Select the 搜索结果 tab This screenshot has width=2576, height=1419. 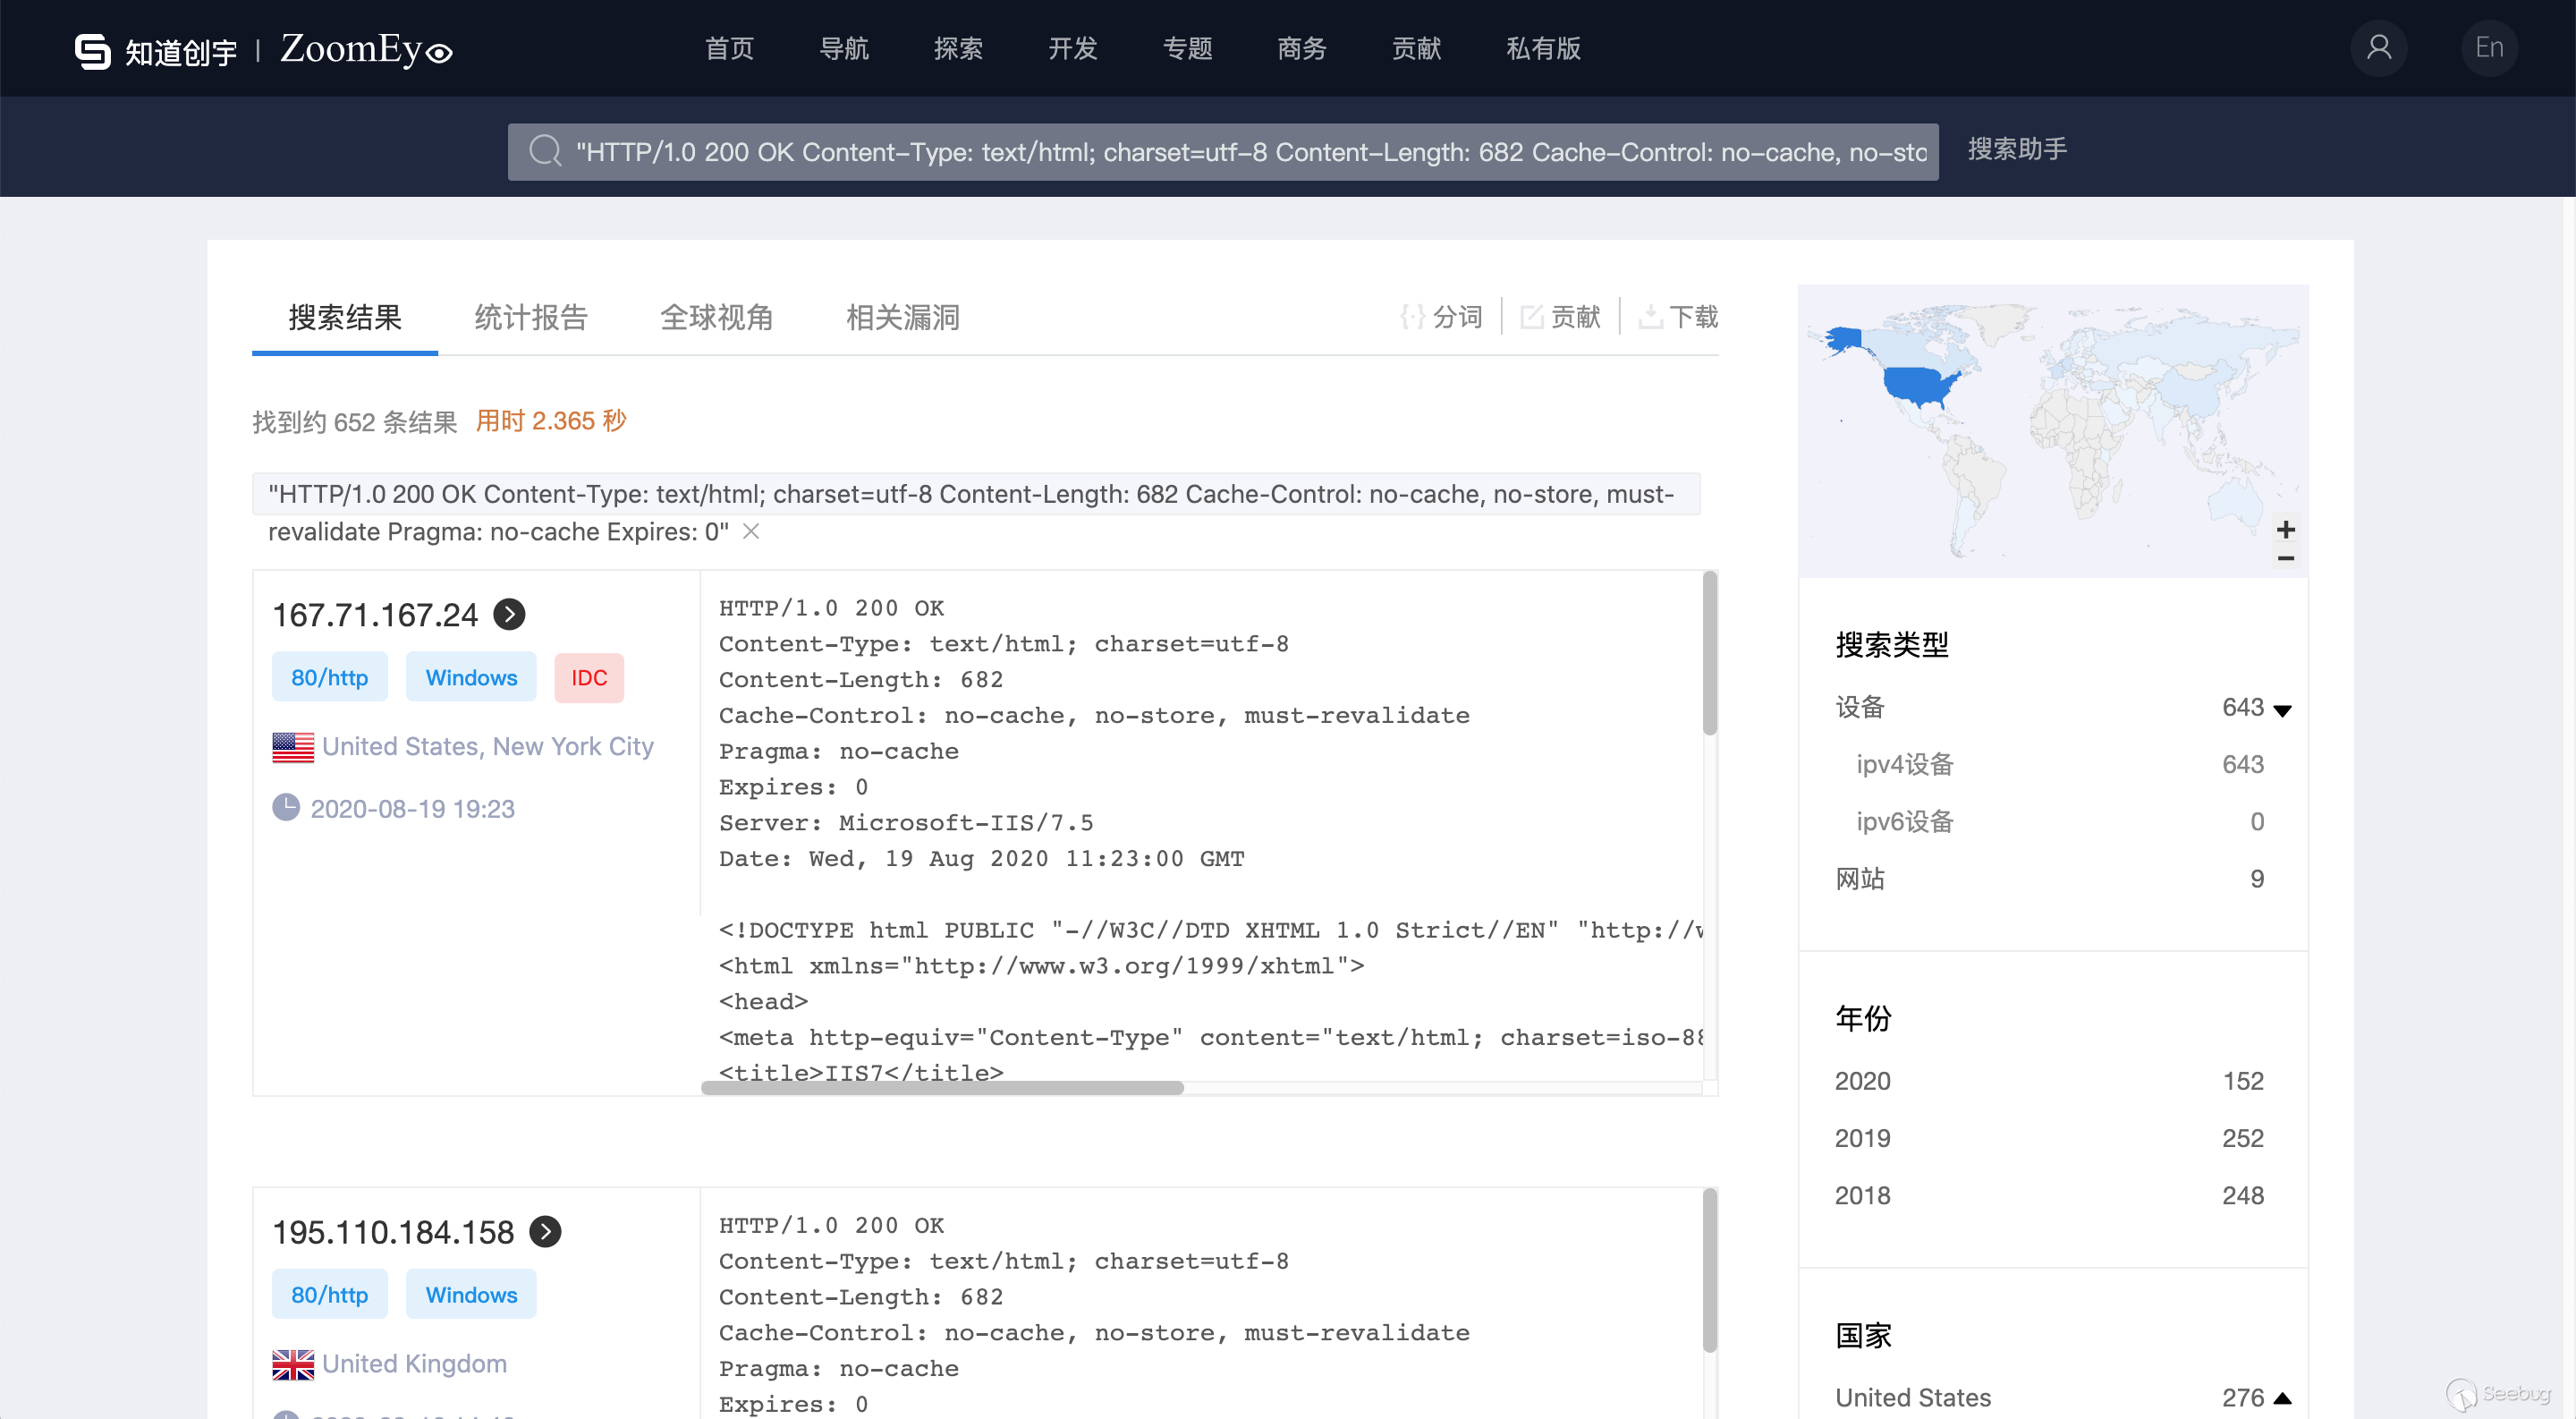click(345, 317)
